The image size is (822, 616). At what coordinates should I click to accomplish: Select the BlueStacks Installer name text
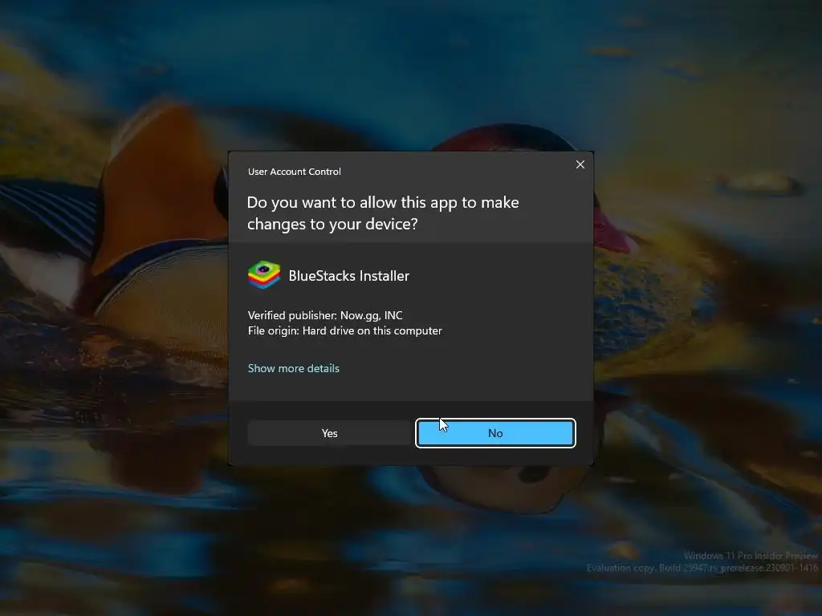point(348,276)
